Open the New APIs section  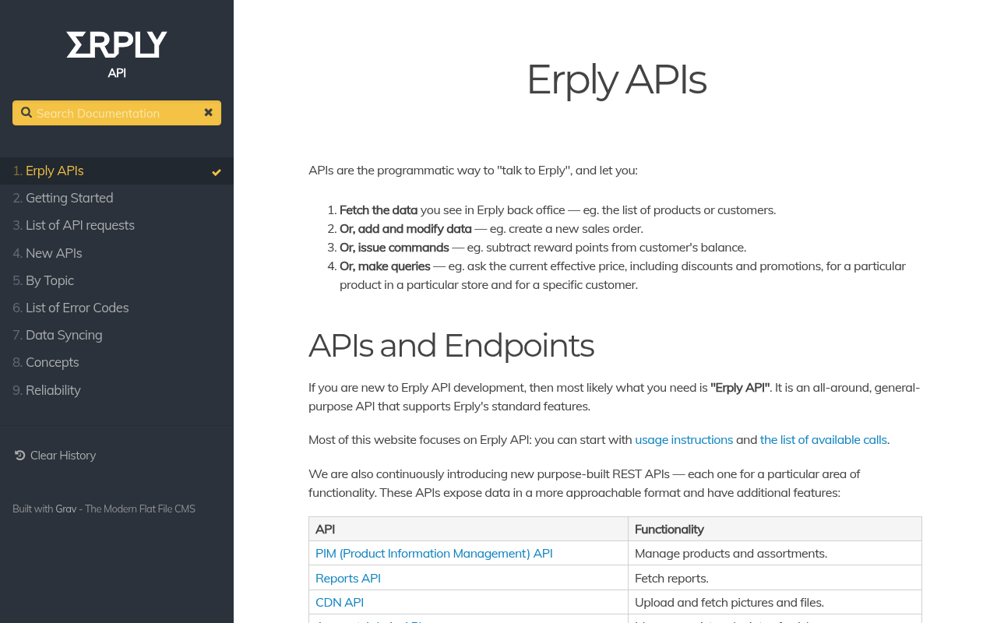(x=117, y=253)
